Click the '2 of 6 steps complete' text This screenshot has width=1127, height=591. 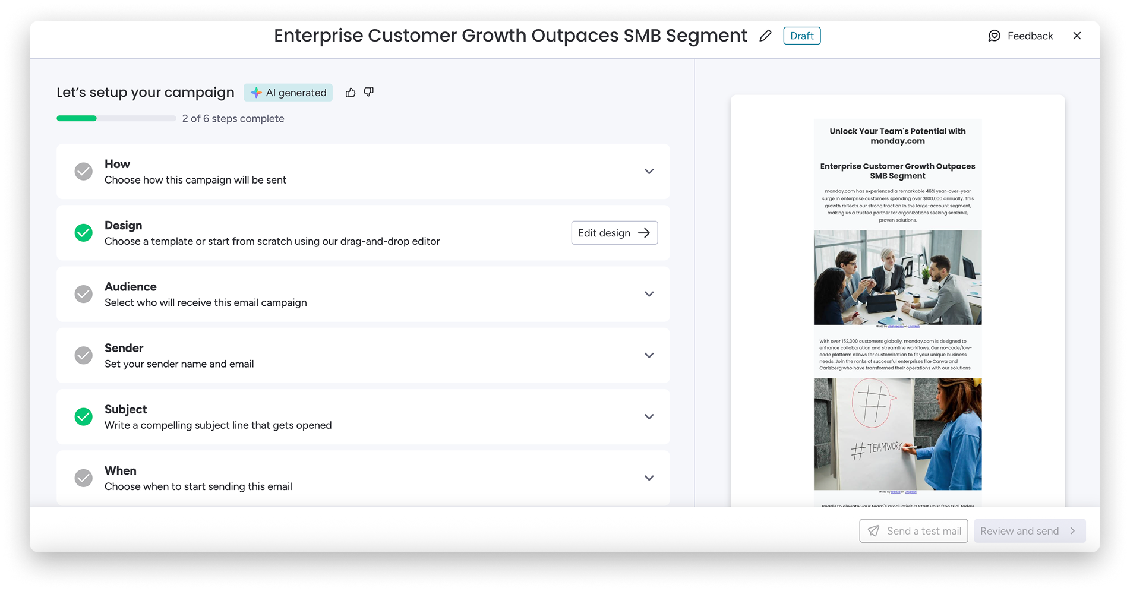233,119
